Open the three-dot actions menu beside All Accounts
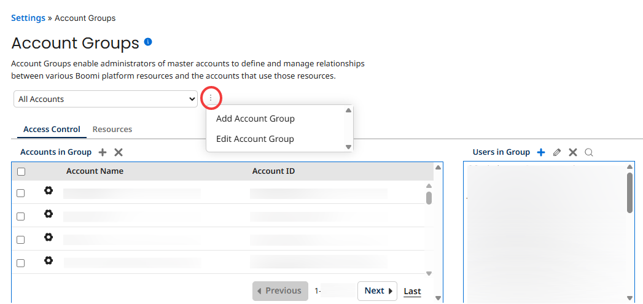 coord(211,98)
